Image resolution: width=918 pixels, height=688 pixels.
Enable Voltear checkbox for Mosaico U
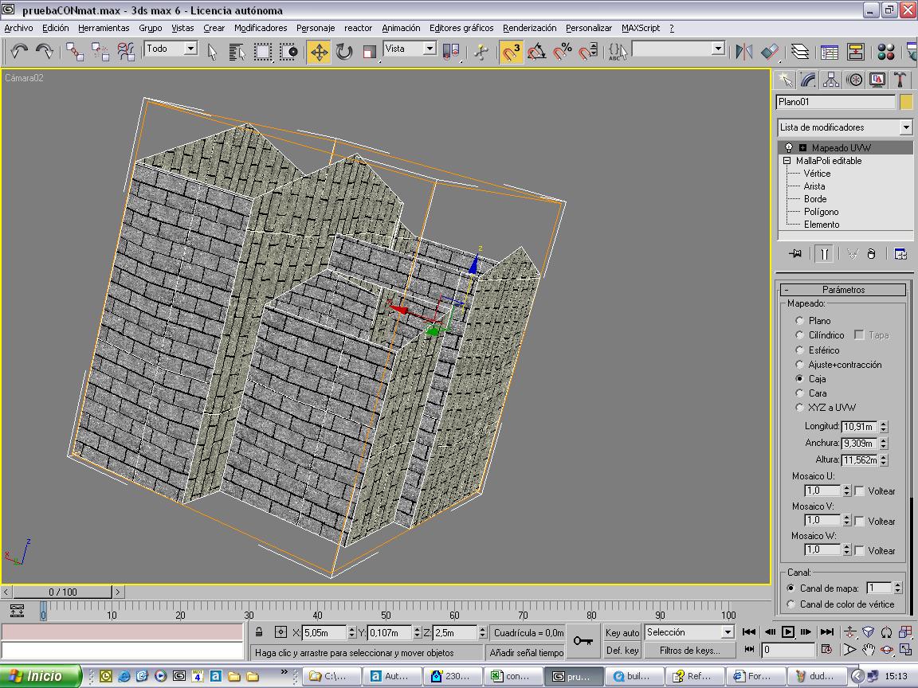point(859,491)
